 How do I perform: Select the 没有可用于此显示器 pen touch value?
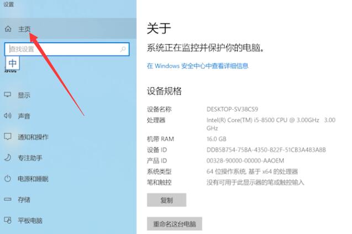(255, 183)
